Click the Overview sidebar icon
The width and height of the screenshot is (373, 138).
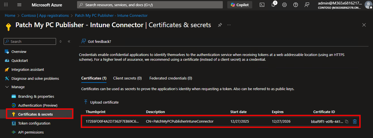(7, 52)
